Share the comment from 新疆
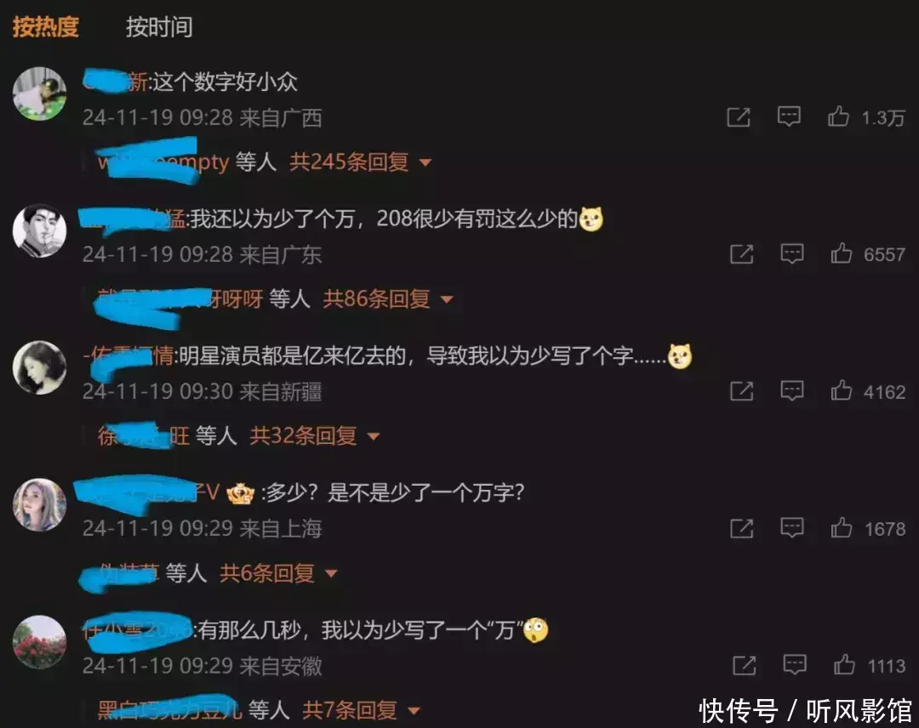 (741, 390)
